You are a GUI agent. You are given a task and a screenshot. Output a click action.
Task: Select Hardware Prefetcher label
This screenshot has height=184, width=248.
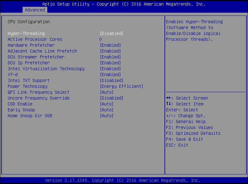[31, 45]
